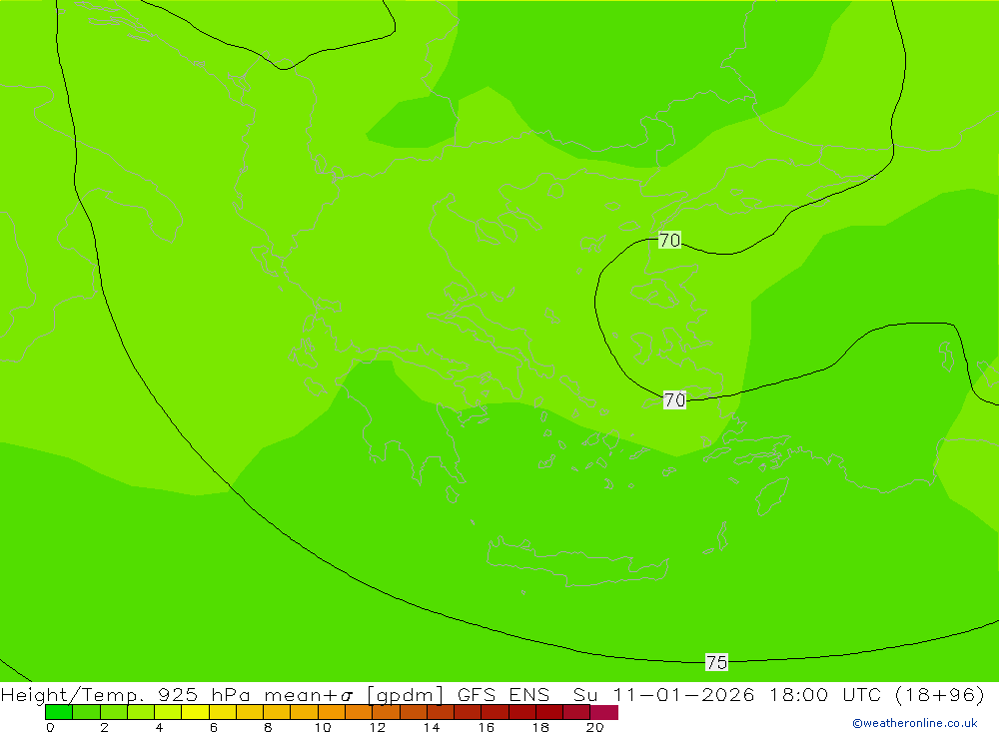Pick the darkest green swatch at legend value 0

(x=59, y=712)
